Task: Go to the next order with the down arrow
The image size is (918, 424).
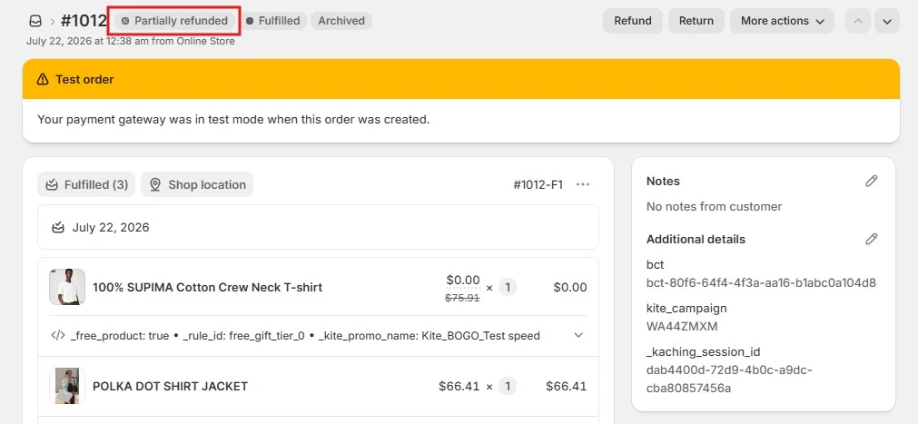Action: [x=887, y=21]
